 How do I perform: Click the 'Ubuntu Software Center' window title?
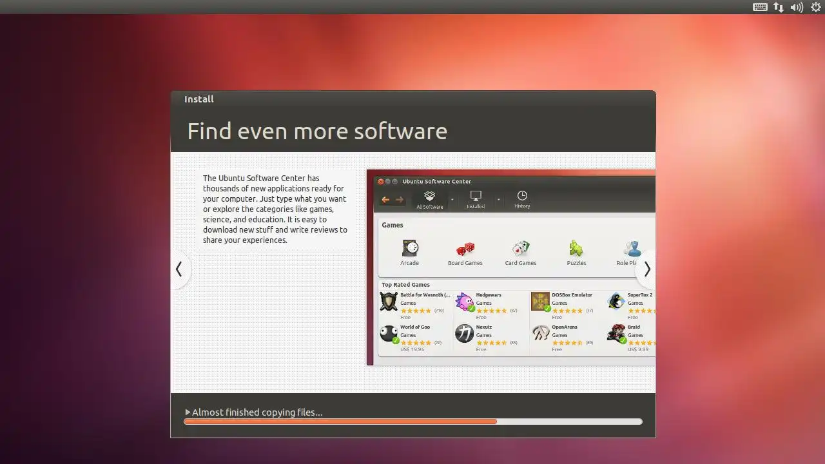(437, 182)
